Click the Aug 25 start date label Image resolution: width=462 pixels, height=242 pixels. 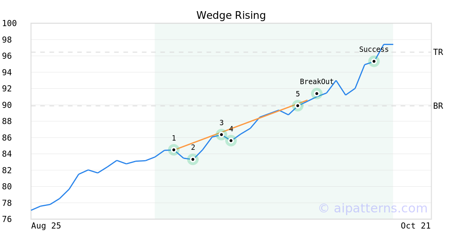point(46,226)
